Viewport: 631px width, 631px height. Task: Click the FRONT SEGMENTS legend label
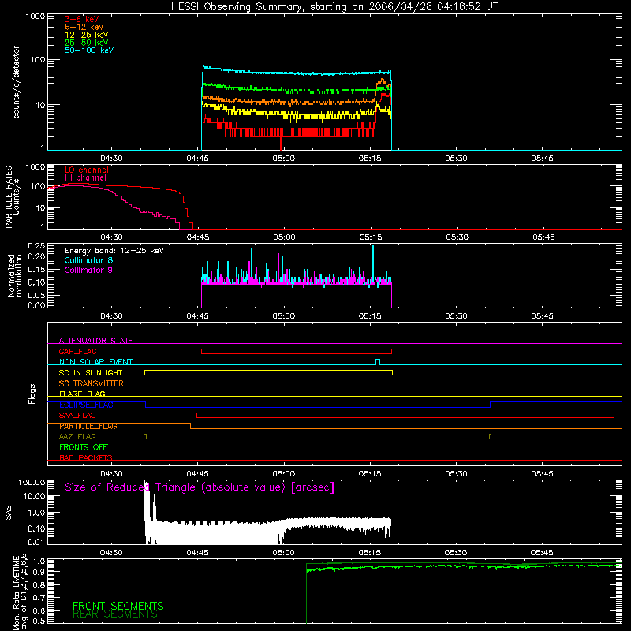pyautogui.click(x=118, y=606)
